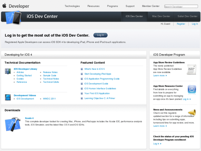Click Learn more under App Store Review Guidelines
This screenshot has width=201, height=151.
[160, 76]
